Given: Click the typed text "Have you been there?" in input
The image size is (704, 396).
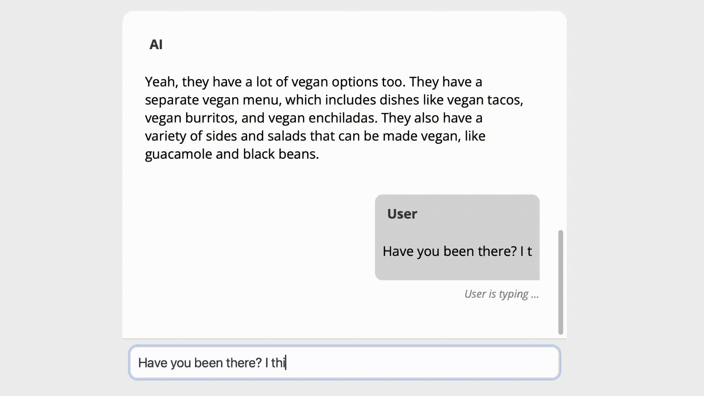Looking at the screenshot, I should pyautogui.click(x=200, y=363).
